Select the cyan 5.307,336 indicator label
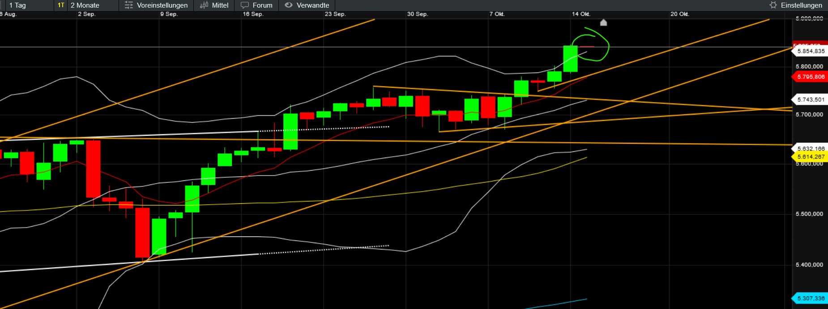 tap(810, 298)
